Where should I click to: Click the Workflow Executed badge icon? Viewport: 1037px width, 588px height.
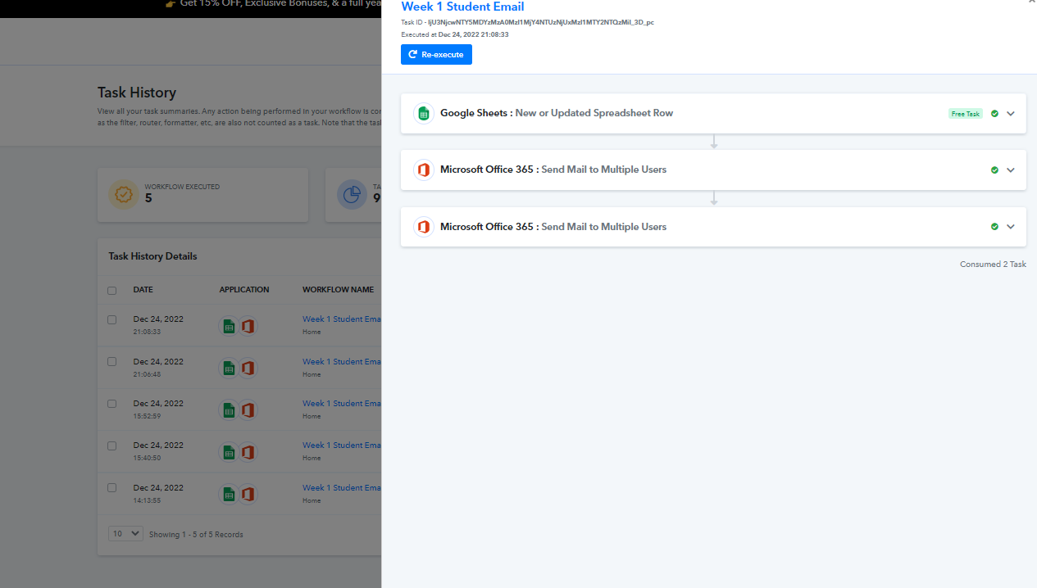click(124, 194)
